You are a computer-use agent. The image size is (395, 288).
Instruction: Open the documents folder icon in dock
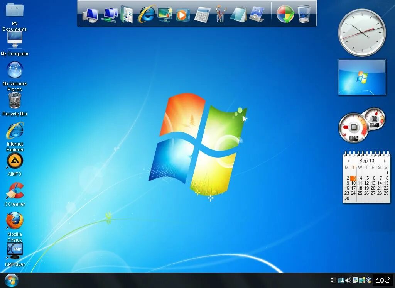[127, 15]
